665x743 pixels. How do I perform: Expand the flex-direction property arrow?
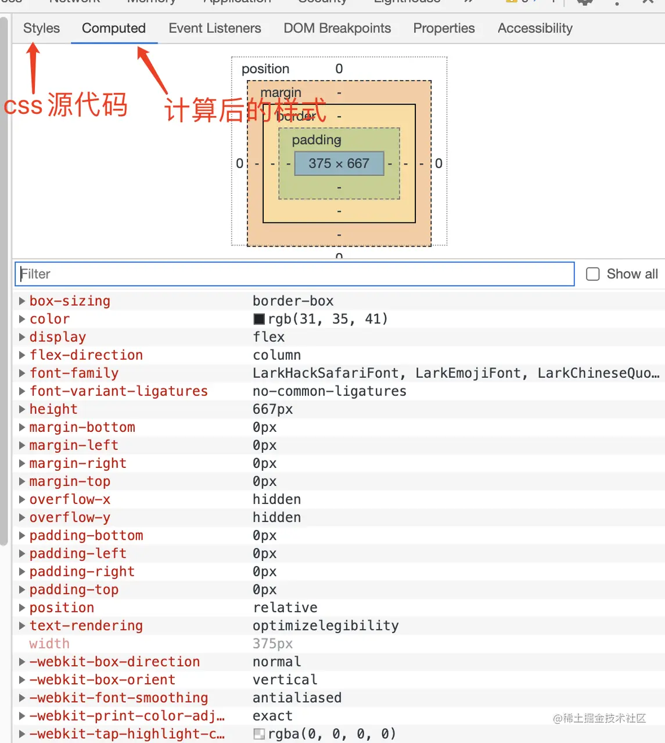[22, 355]
